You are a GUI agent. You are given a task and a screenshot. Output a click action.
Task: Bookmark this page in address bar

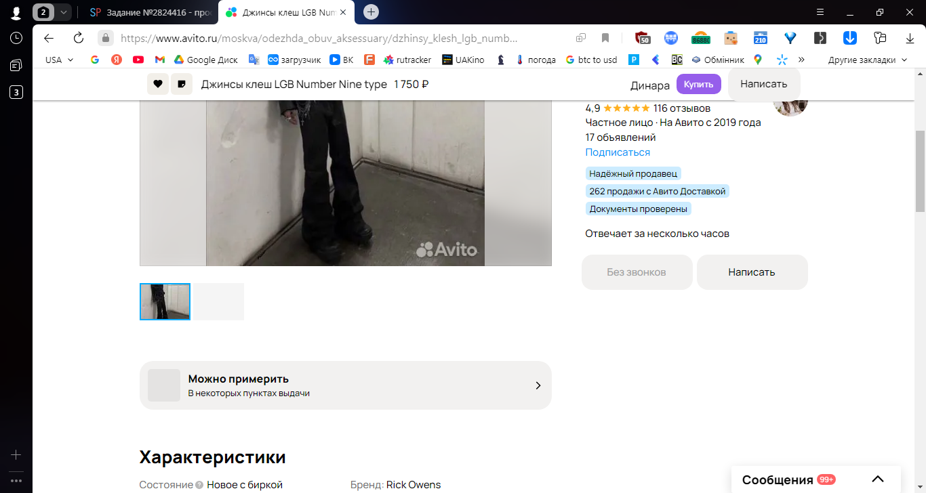pos(605,38)
